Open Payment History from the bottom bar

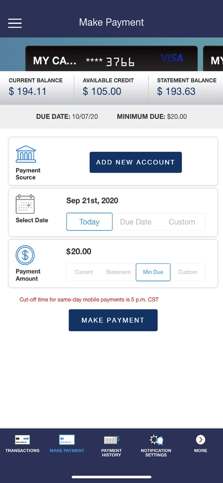(111, 446)
